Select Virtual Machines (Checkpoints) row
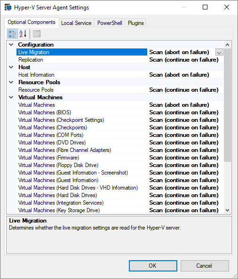The image size is (238, 279). (x=115, y=128)
